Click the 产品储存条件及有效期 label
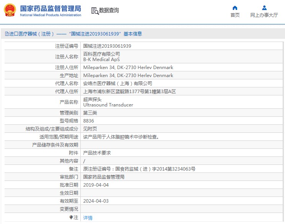Viewport: 285px width, 224px height. [55, 145]
